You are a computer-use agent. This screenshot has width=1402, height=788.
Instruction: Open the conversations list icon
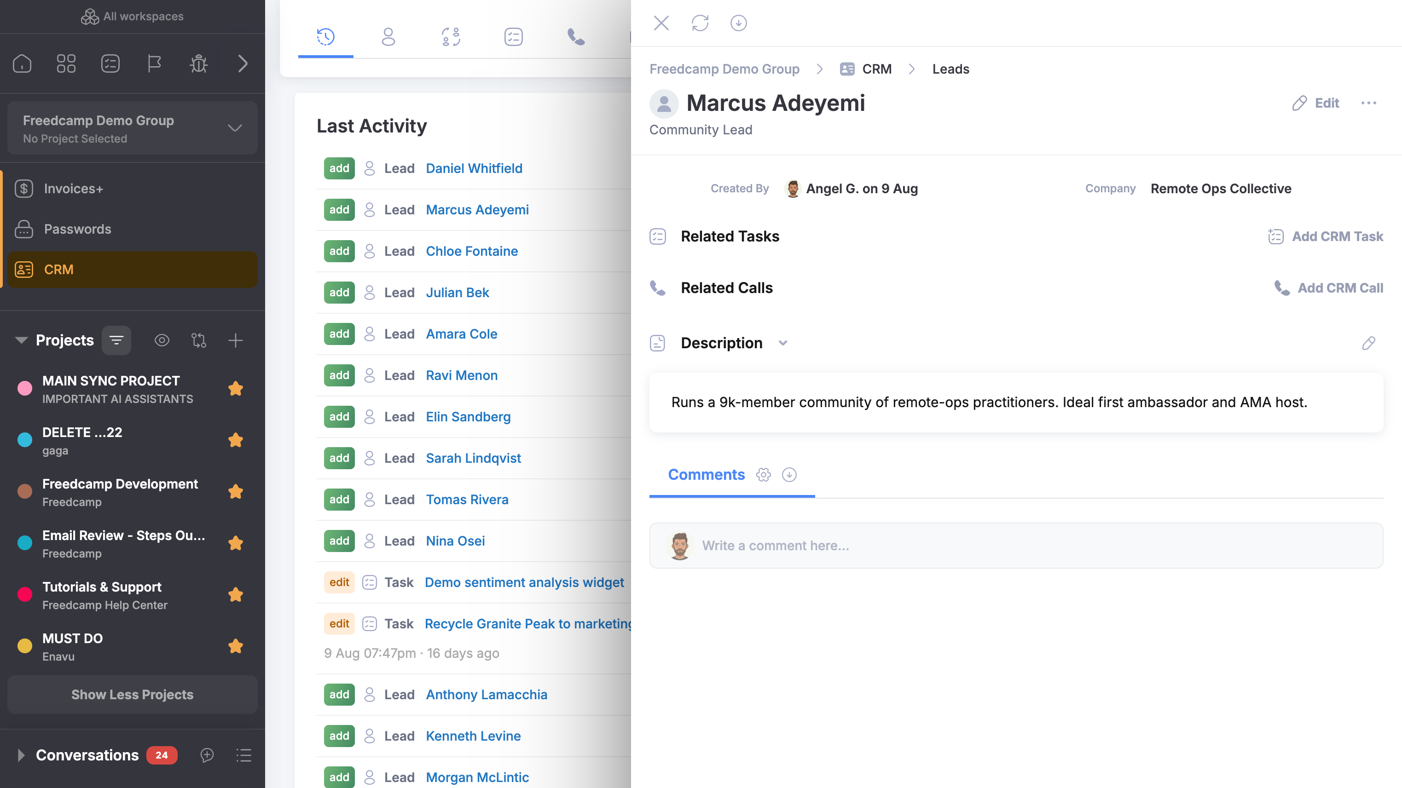tap(243, 755)
